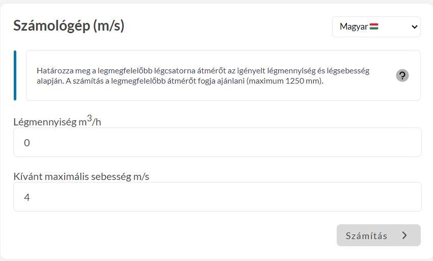Select the value 4 in the speed field
This screenshot has height=261, width=433.
pyautogui.click(x=27, y=197)
